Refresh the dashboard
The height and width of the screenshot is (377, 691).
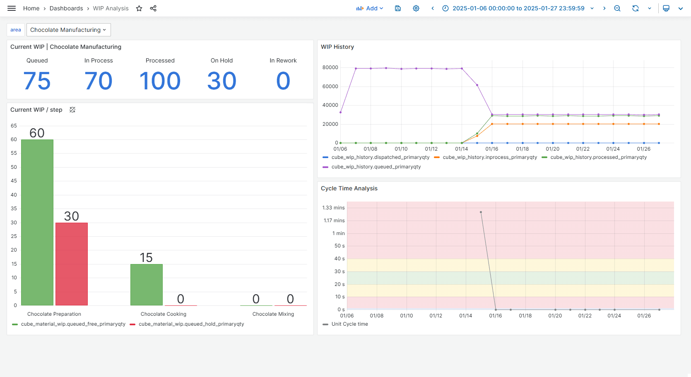(x=635, y=8)
